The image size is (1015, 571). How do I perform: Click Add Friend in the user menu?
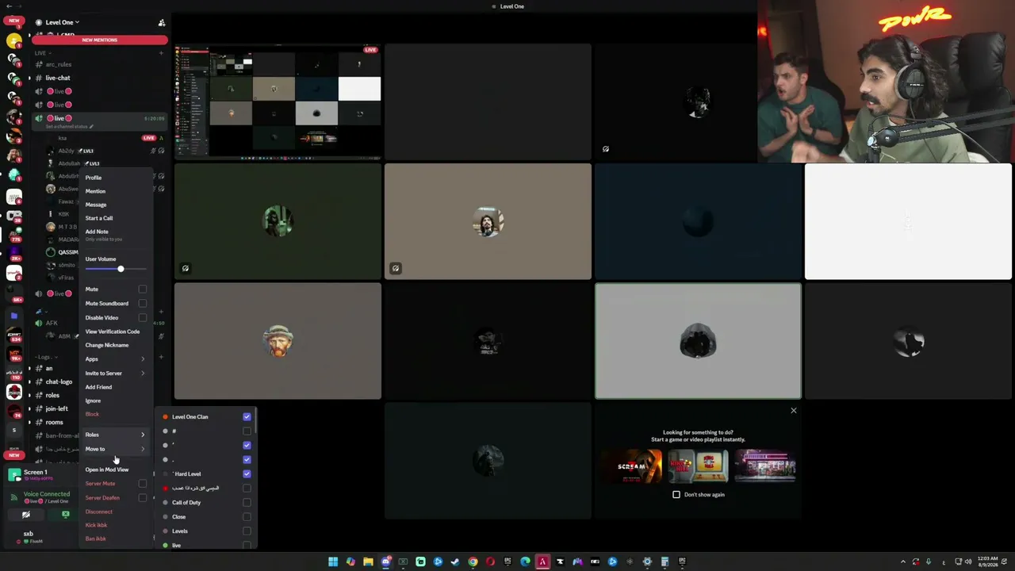click(98, 387)
